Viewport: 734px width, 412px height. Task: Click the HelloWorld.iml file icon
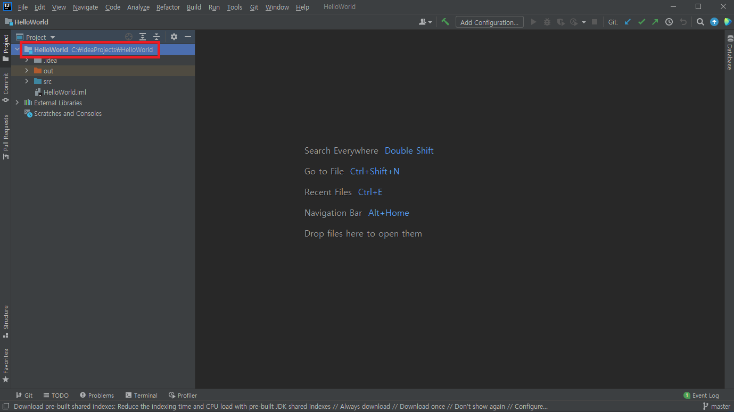point(38,92)
